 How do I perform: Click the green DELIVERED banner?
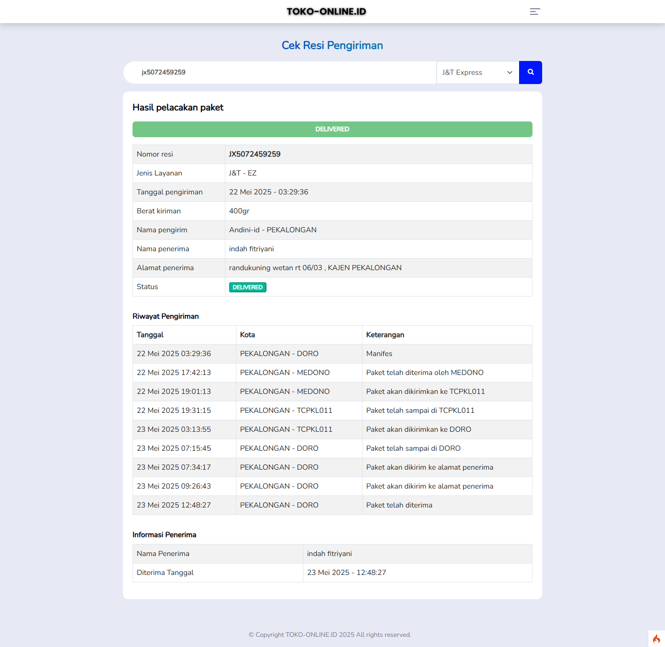coord(332,129)
